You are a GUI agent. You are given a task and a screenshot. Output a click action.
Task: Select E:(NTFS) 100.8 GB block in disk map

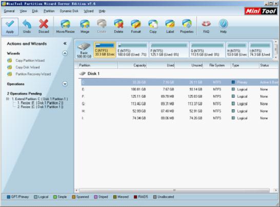132,50
